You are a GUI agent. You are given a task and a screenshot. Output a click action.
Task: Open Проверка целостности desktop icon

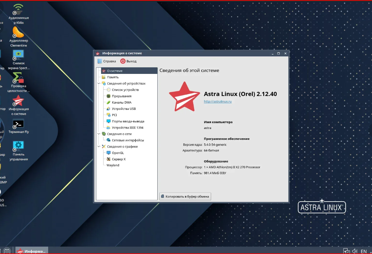18,82
